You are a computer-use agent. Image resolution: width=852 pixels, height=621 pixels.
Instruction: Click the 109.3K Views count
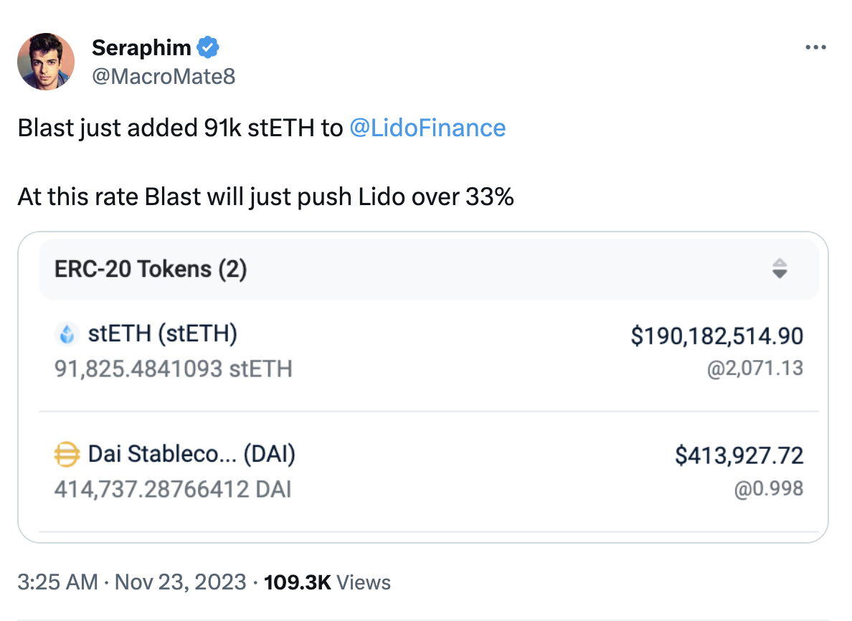[x=328, y=582]
